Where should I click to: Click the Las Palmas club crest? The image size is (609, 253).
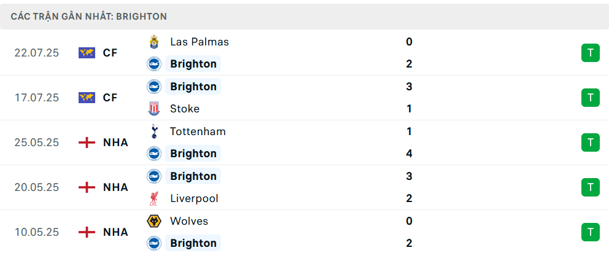pyautogui.click(x=154, y=42)
